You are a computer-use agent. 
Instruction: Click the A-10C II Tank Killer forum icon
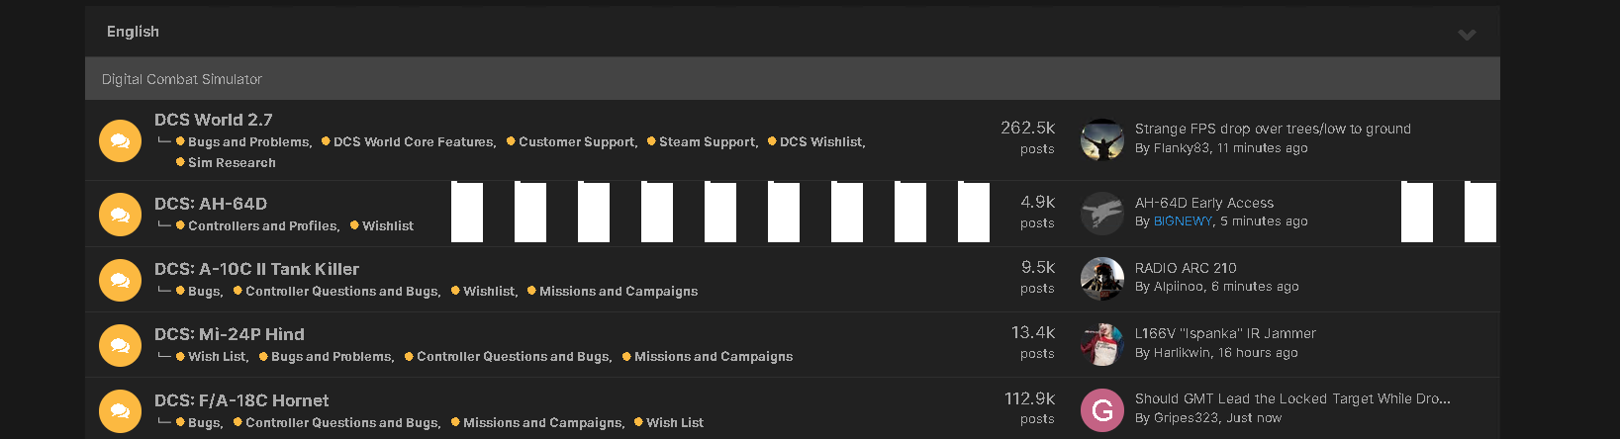(x=120, y=280)
